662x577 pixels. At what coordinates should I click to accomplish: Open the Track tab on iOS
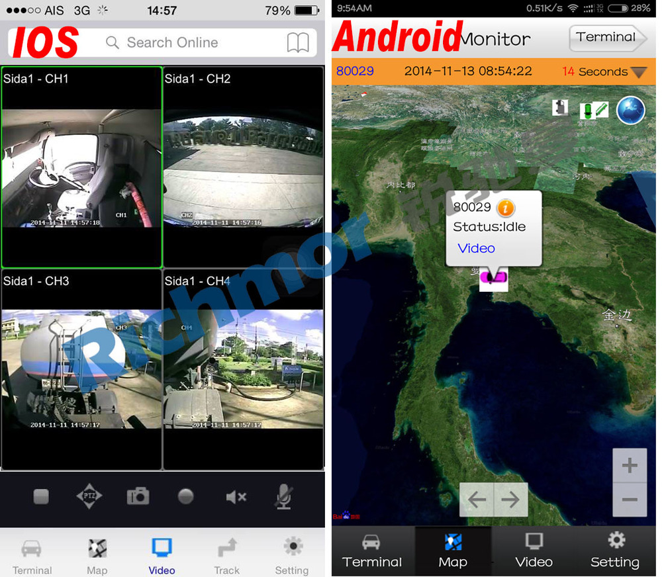[226, 556]
